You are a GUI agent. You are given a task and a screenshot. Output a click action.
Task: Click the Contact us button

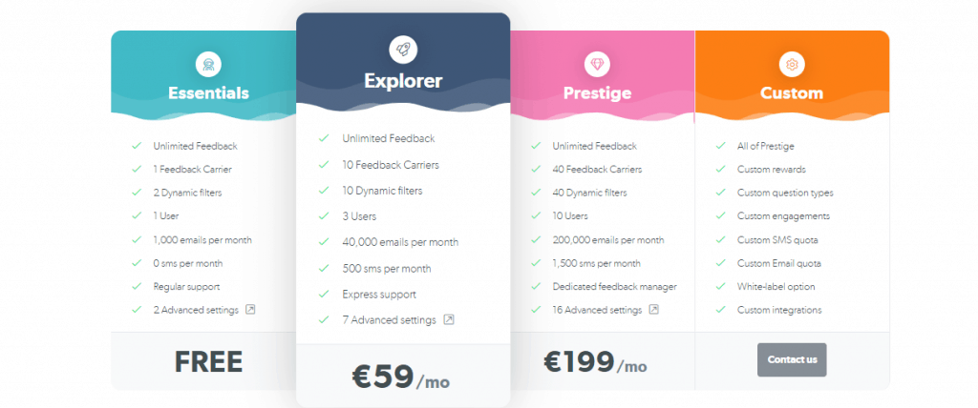coord(792,360)
